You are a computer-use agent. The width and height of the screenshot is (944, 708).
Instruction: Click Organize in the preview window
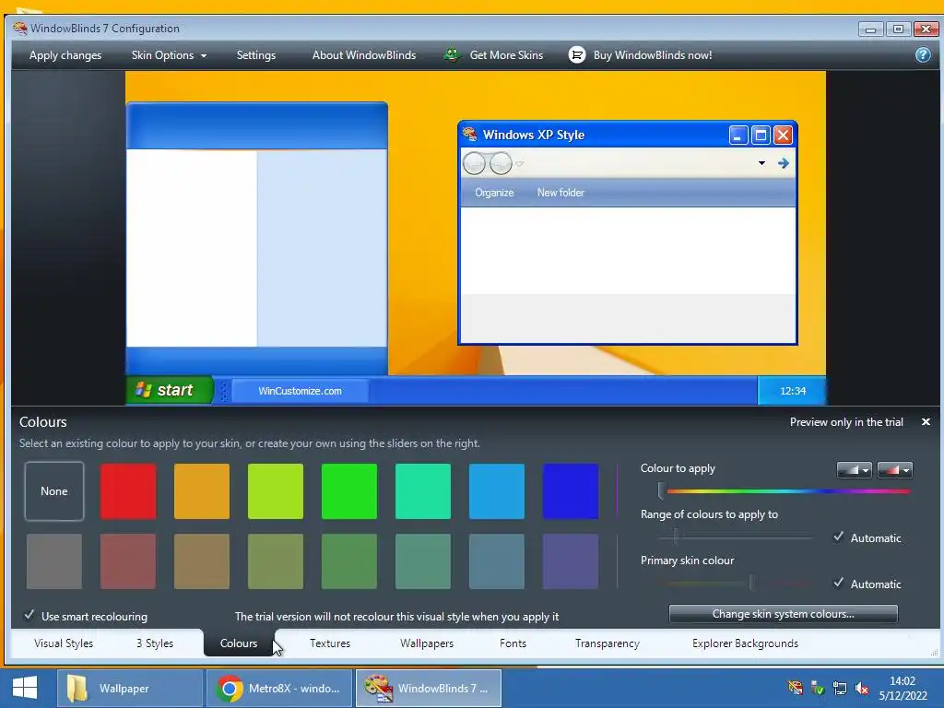click(494, 193)
